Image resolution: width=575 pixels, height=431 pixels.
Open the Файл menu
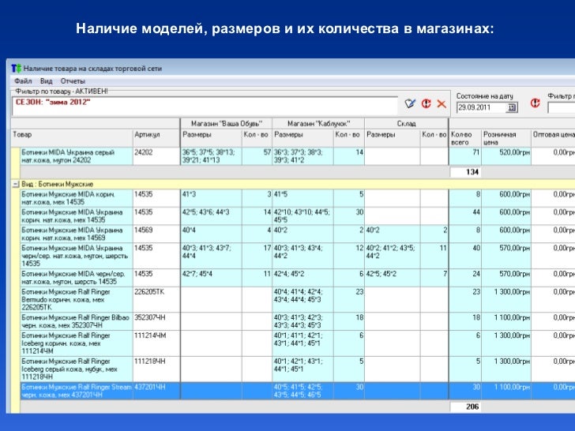pyautogui.click(x=23, y=81)
